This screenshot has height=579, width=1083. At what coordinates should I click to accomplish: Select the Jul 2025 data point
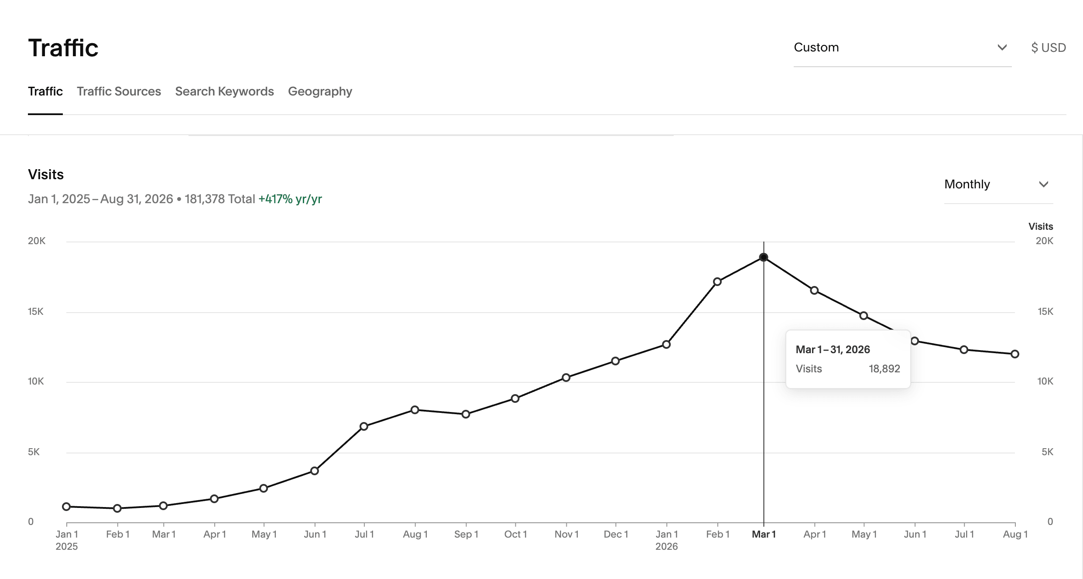click(x=363, y=426)
